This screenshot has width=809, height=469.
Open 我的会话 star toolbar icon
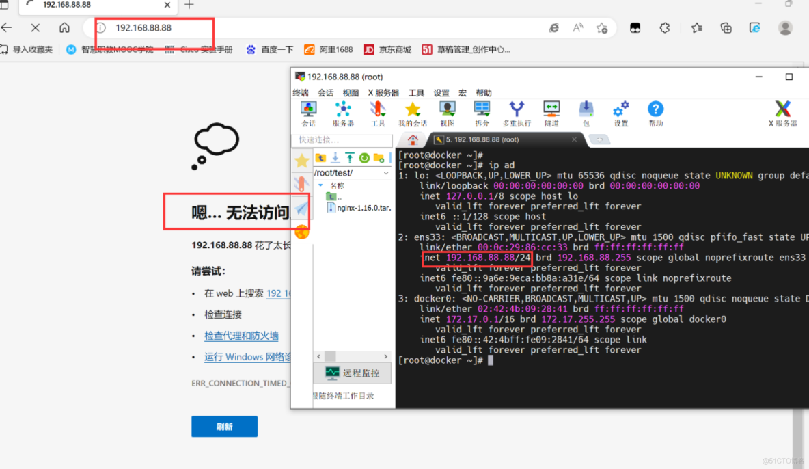coord(413,113)
